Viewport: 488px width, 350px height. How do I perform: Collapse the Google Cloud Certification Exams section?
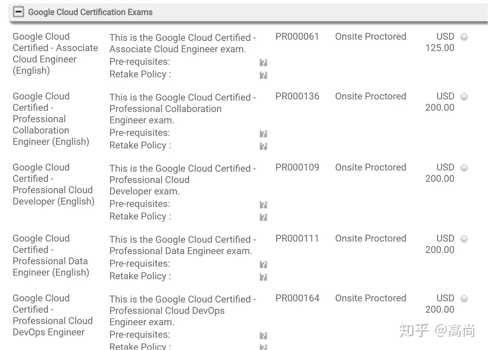pyautogui.click(x=18, y=12)
